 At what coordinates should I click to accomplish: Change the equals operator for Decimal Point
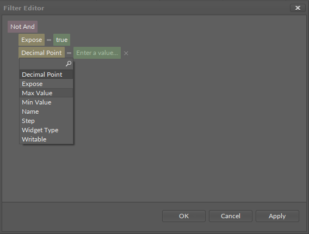[69, 53]
